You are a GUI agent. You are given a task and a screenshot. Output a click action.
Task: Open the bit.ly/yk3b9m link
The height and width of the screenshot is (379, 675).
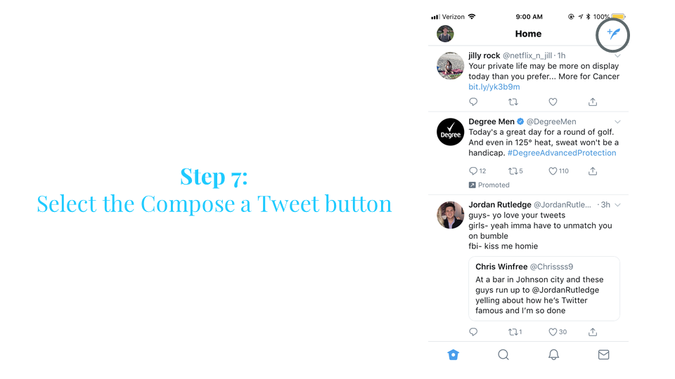(494, 87)
